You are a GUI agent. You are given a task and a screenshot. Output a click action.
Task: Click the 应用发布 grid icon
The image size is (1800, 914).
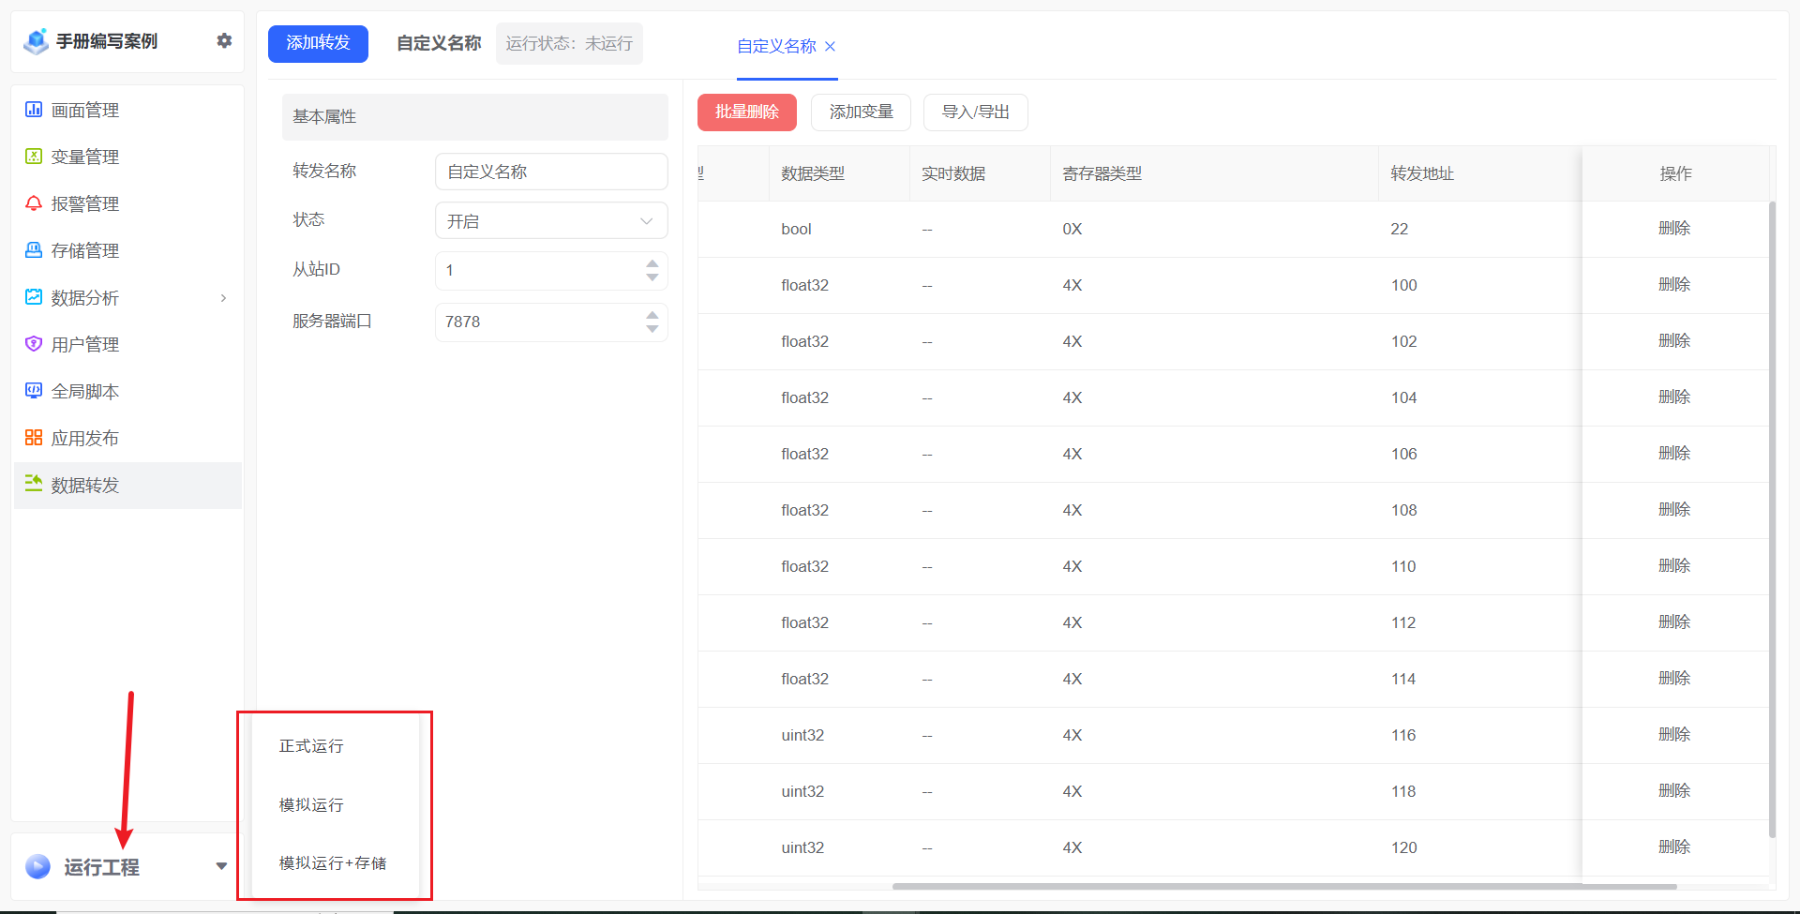[x=34, y=438]
